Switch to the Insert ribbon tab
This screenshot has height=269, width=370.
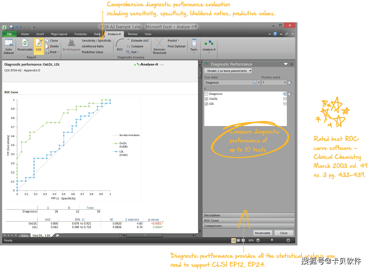(40, 34)
